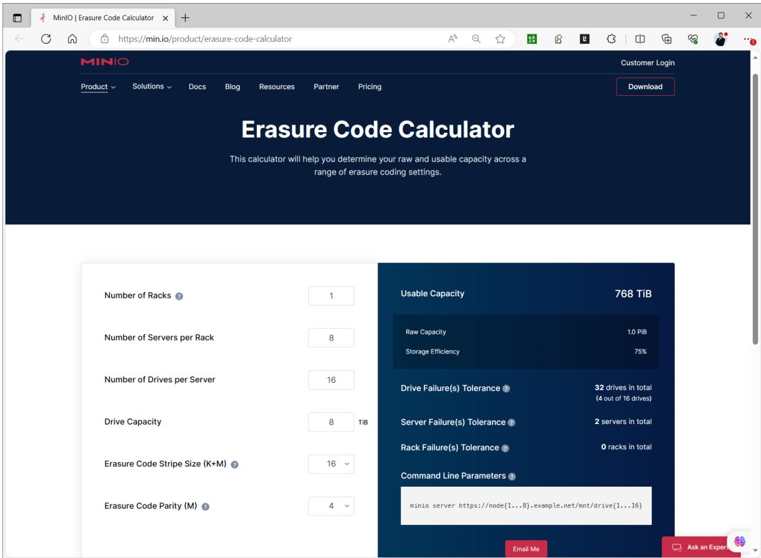
Task: Click the Drive Capacity input field
Action: [x=331, y=422]
